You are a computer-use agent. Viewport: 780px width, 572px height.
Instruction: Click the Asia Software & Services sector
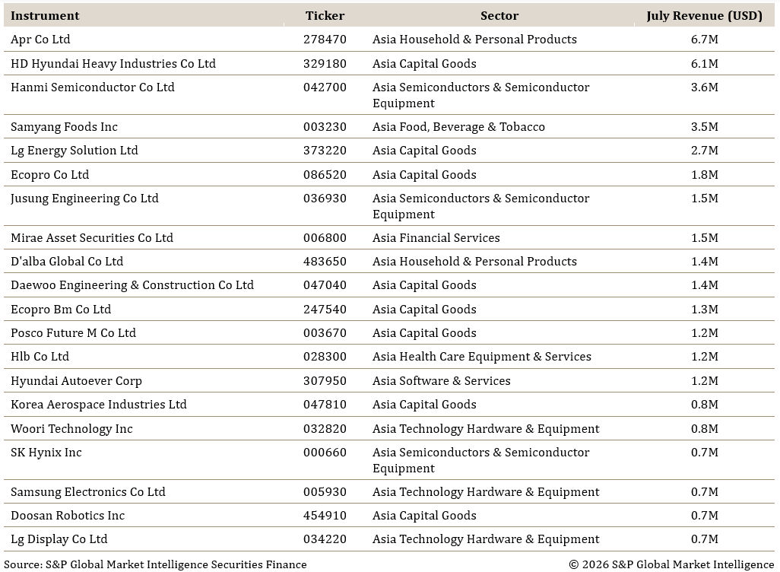441,381
